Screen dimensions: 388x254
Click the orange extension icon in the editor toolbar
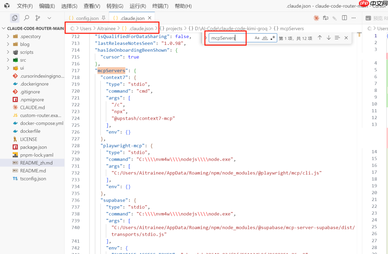point(316,18)
